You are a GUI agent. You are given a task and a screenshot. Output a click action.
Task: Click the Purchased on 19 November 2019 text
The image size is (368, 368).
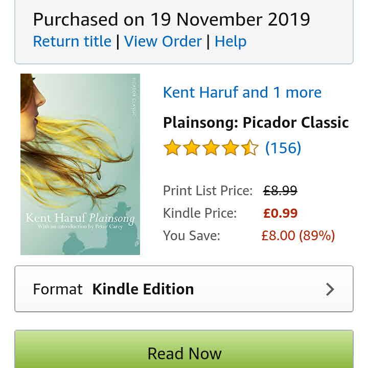click(172, 19)
